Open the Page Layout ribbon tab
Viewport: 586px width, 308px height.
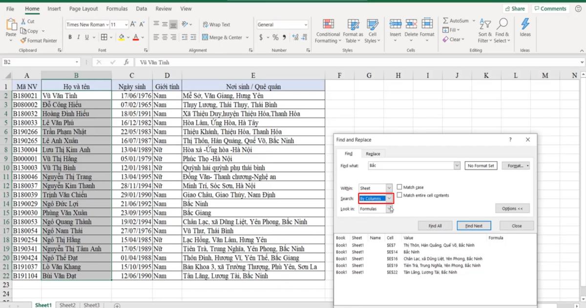pyautogui.click(x=84, y=9)
